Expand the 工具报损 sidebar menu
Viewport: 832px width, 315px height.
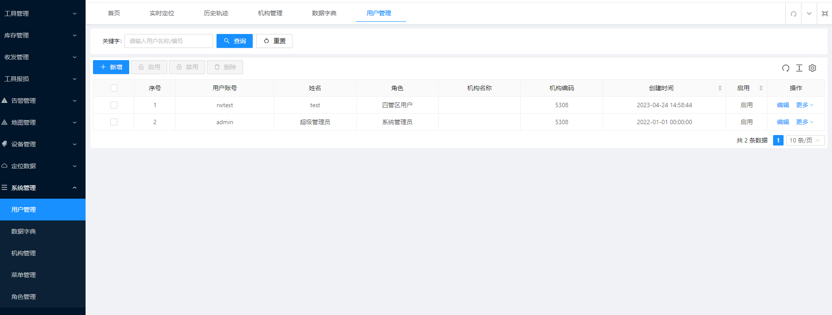tap(43, 79)
